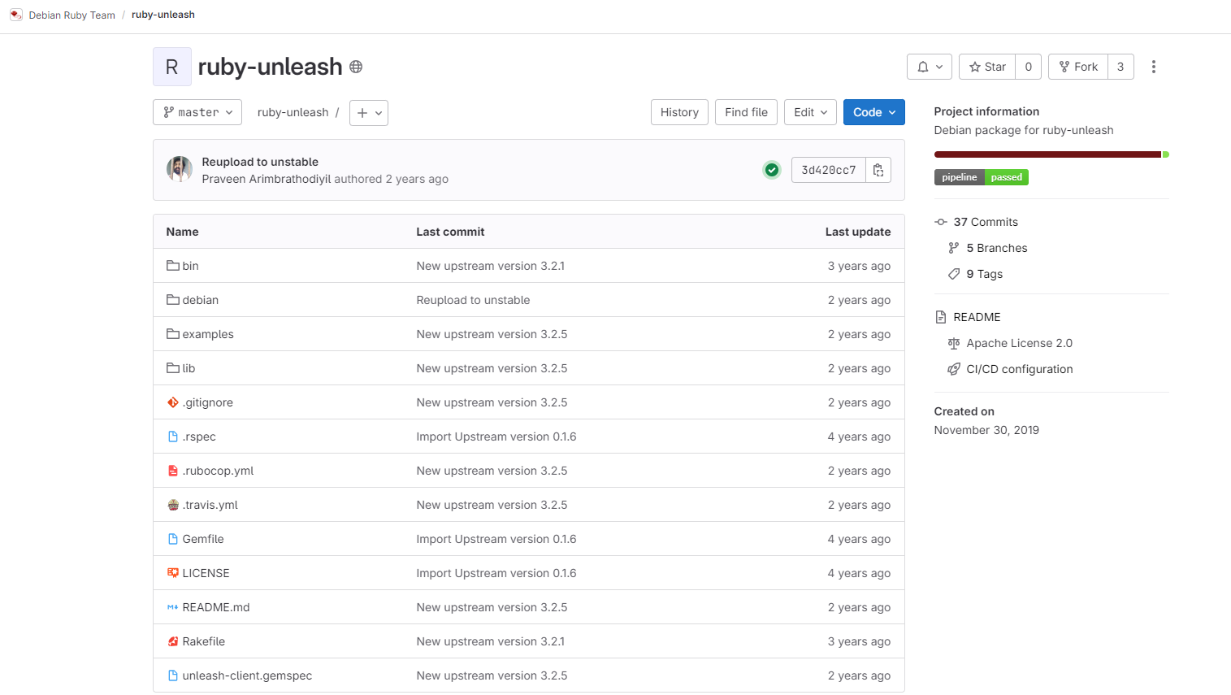Viewport: 1231px width, 695px height.
Task: Expand the Edit dropdown
Action: [x=810, y=112]
